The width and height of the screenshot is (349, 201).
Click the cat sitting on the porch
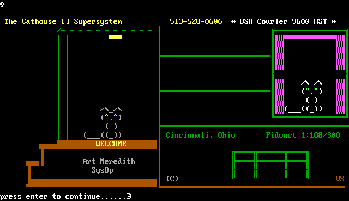tap(110, 122)
